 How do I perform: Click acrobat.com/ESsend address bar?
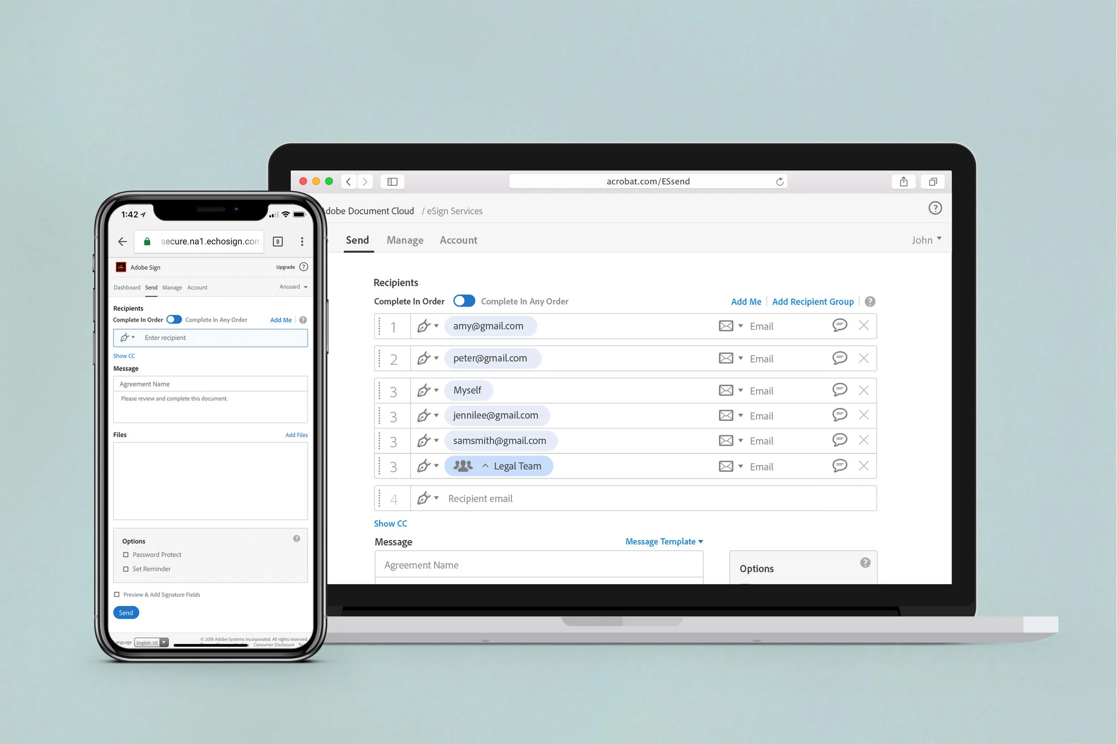coord(648,181)
